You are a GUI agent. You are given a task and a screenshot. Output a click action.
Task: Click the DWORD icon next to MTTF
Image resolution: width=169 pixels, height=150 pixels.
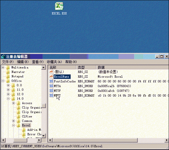click(51, 91)
